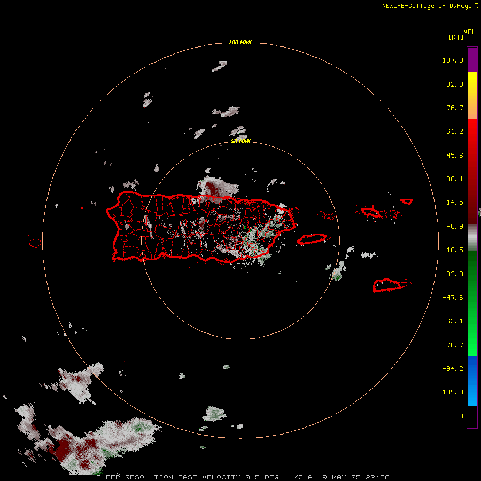Select the 107.8 velocity scale value

pos(453,60)
